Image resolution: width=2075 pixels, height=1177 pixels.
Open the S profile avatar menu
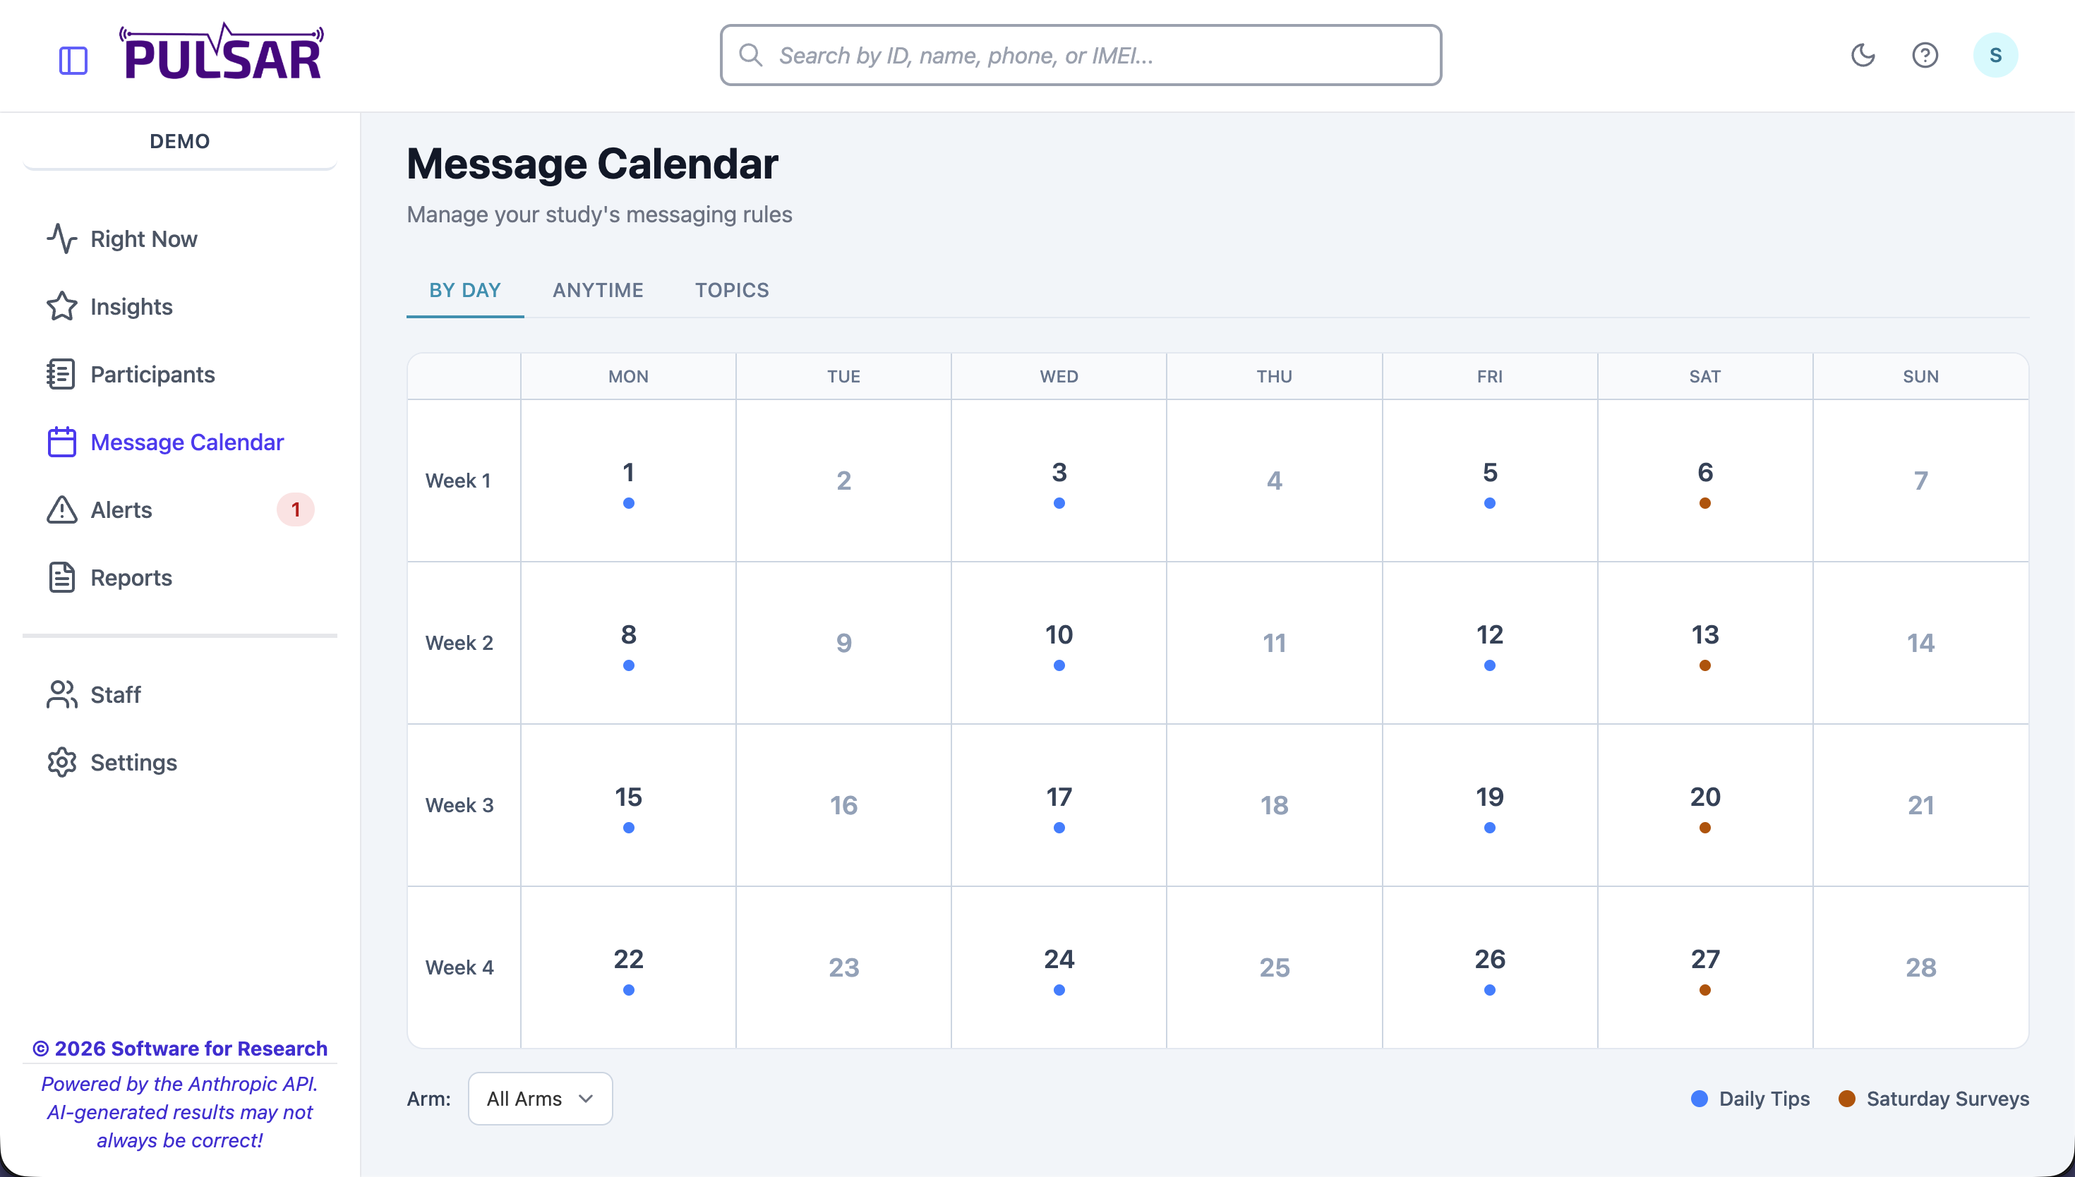tap(1996, 55)
